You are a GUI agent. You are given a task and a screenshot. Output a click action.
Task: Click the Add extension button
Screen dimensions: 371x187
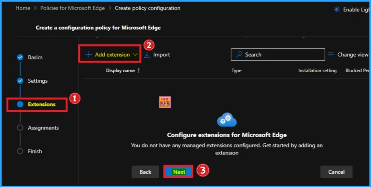[112, 55]
